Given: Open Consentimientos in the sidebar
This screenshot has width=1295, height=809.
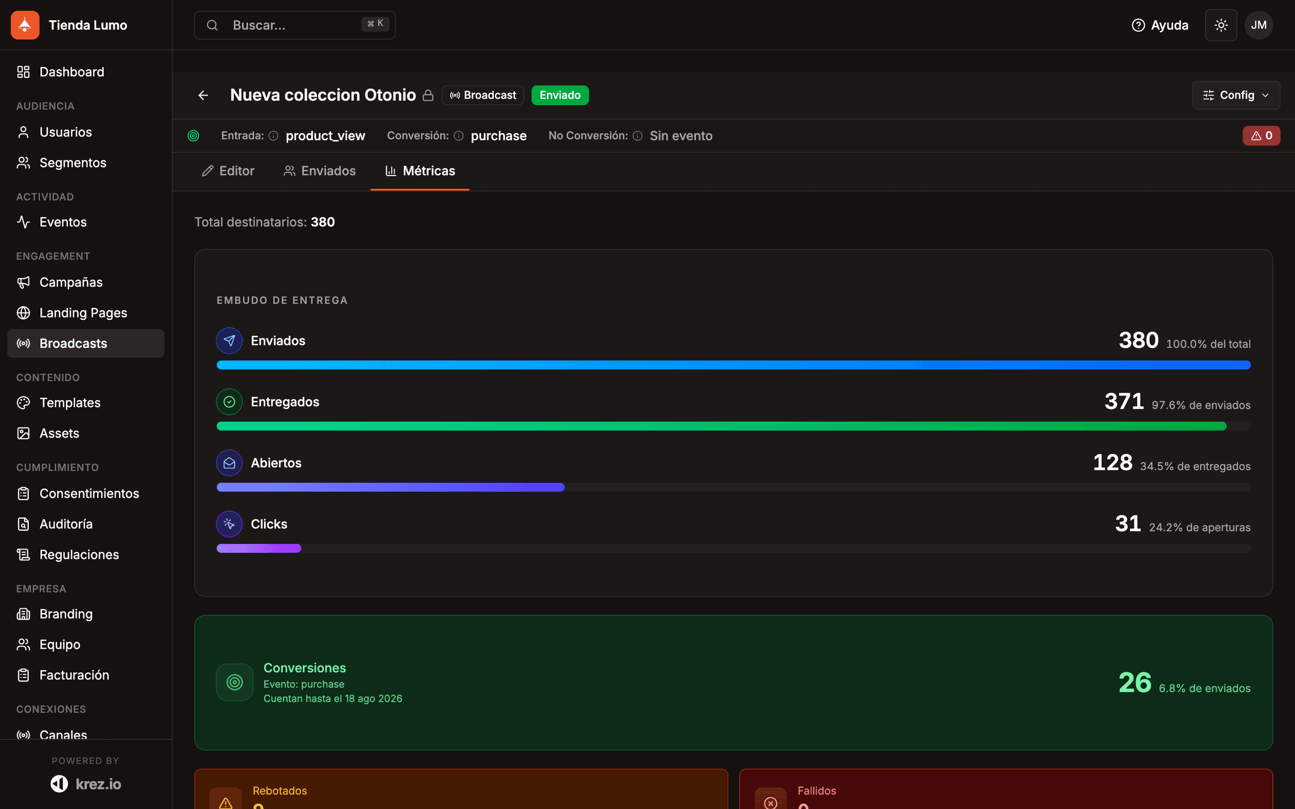Looking at the screenshot, I should pyautogui.click(x=85, y=493).
